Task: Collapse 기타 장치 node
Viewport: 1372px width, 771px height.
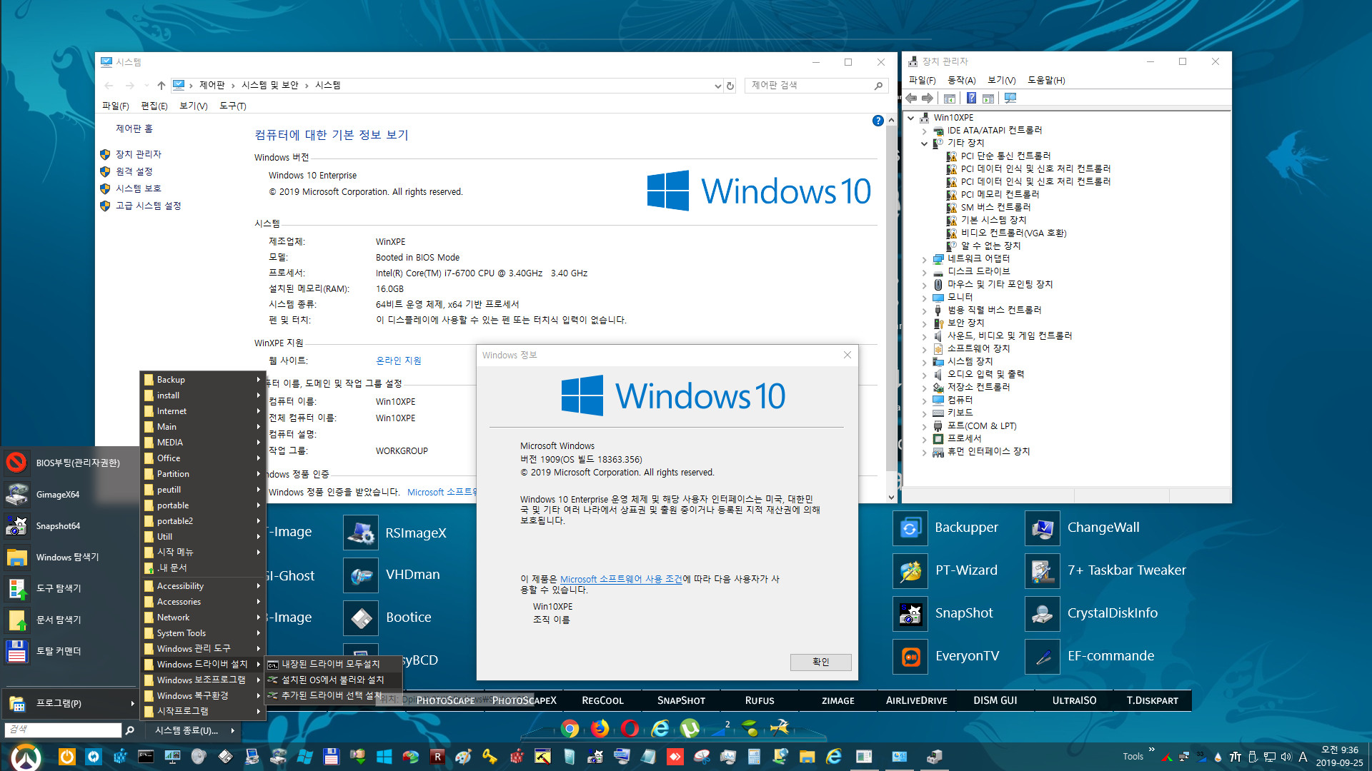Action: (x=924, y=143)
